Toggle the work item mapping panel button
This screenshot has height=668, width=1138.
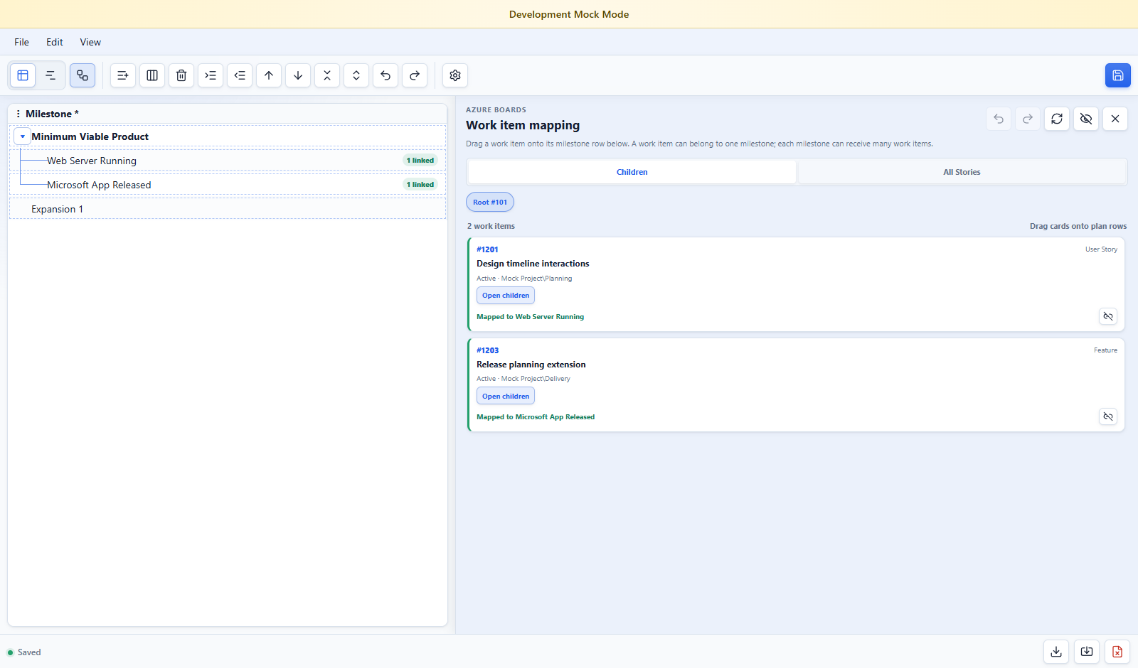[83, 75]
